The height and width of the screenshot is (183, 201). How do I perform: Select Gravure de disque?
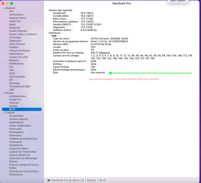point(20,51)
